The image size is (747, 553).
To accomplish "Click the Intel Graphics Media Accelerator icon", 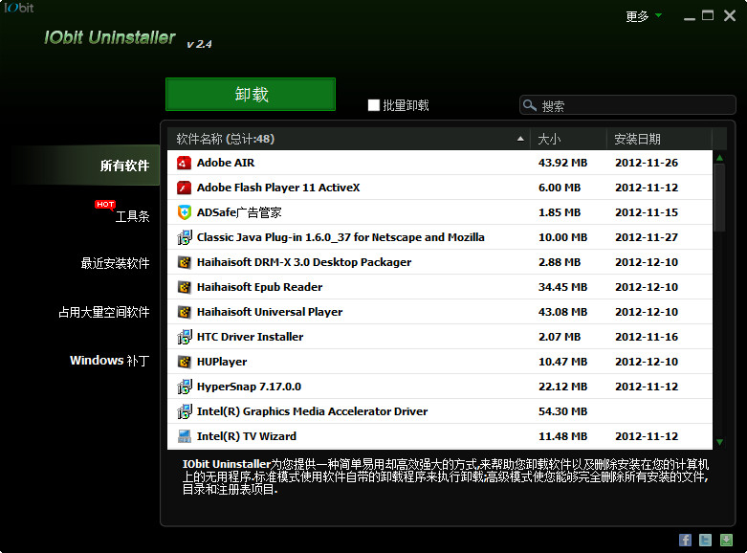I will [184, 411].
